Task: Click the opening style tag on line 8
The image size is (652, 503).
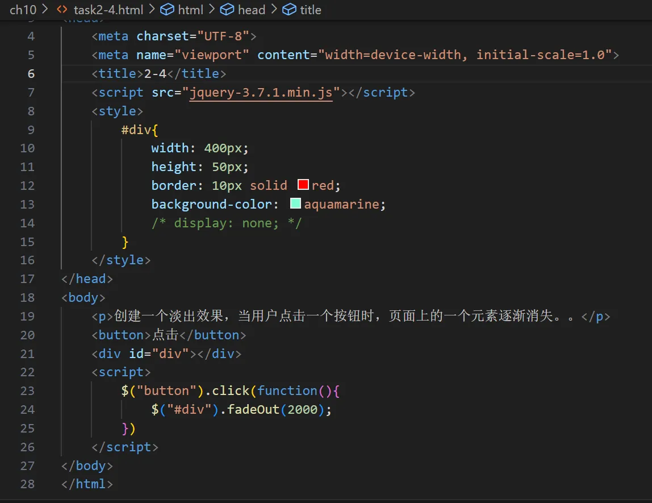Action: pyautogui.click(x=117, y=111)
